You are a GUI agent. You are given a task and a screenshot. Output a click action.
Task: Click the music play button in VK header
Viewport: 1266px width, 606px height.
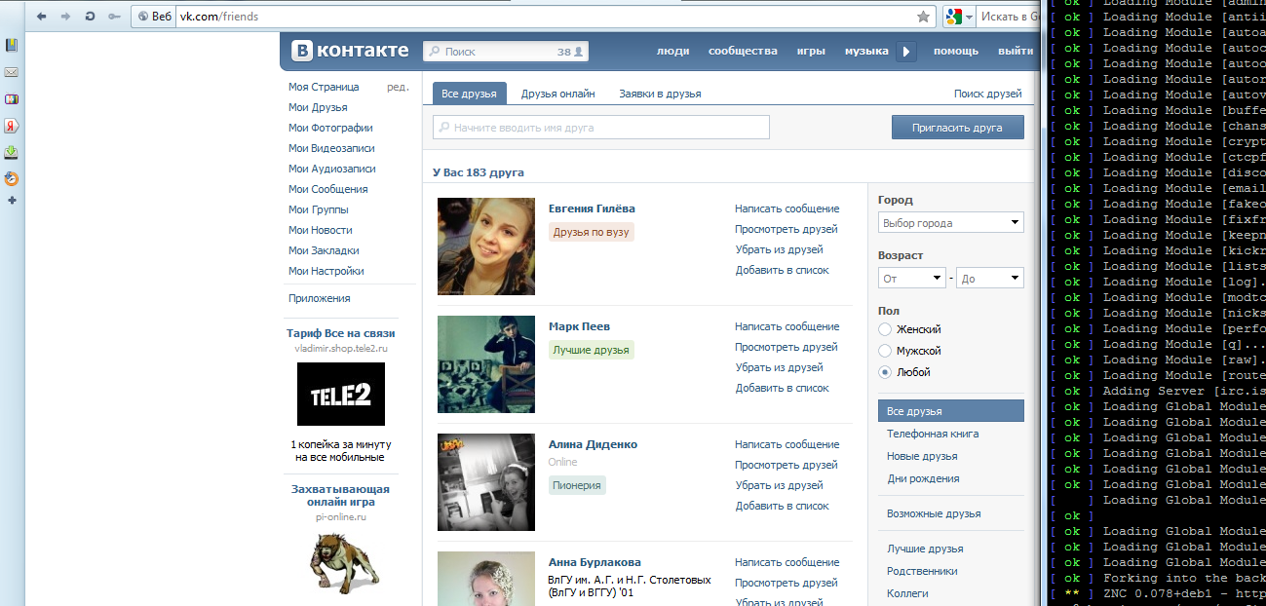click(906, 52)
